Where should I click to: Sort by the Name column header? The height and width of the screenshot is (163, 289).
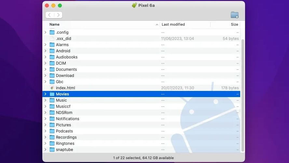(101, 24)
